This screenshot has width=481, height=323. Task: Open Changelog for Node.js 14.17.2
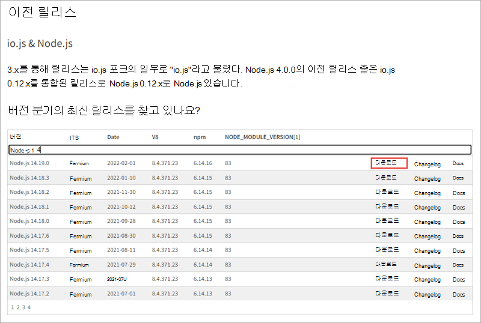click(427, 295)
